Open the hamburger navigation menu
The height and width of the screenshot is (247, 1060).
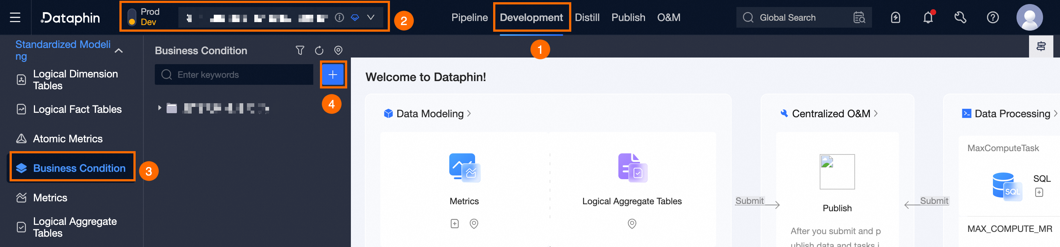[x=15, y=17]
